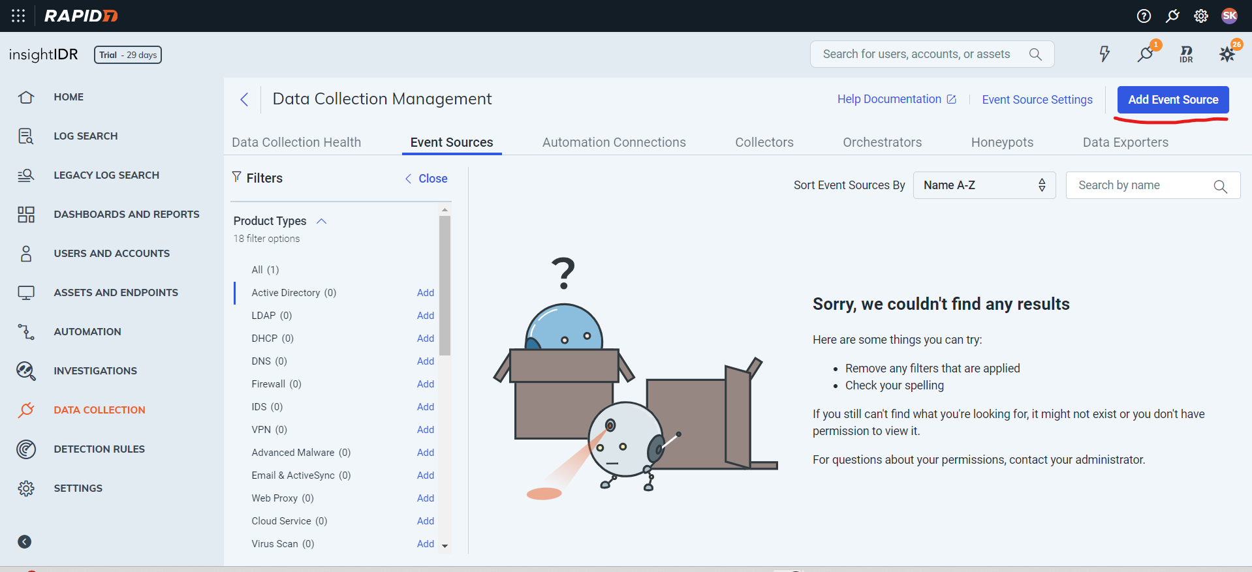
Task: Add a Cloud Service event source
Action: pos(426,521)
